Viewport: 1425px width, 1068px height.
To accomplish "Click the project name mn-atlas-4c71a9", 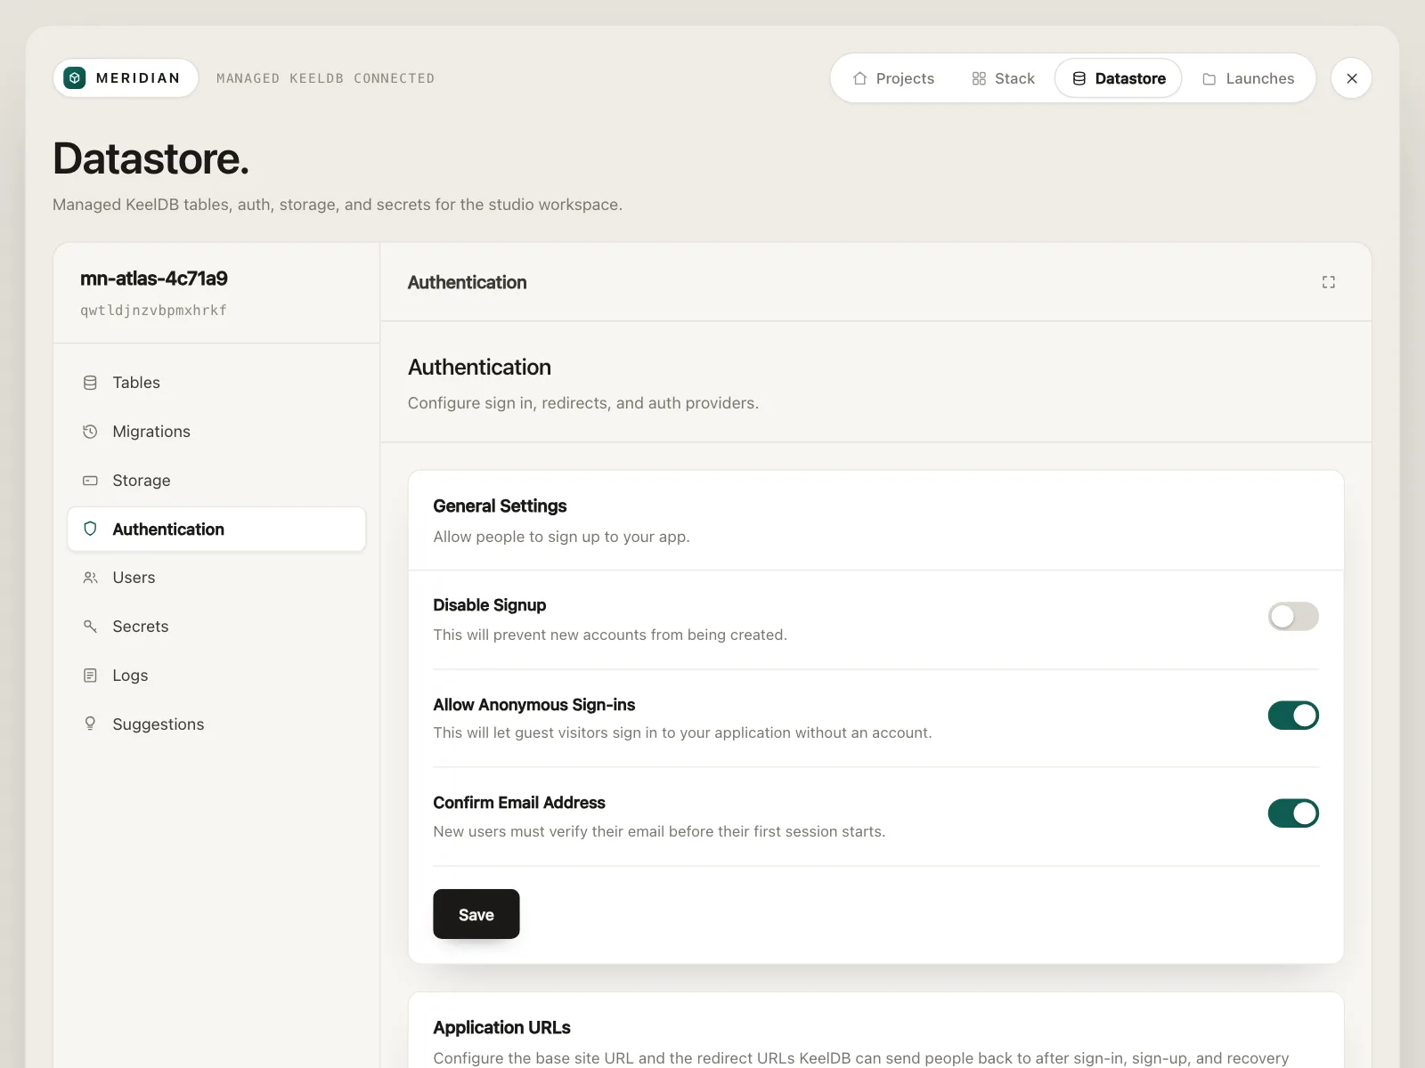I will [154, 279].
